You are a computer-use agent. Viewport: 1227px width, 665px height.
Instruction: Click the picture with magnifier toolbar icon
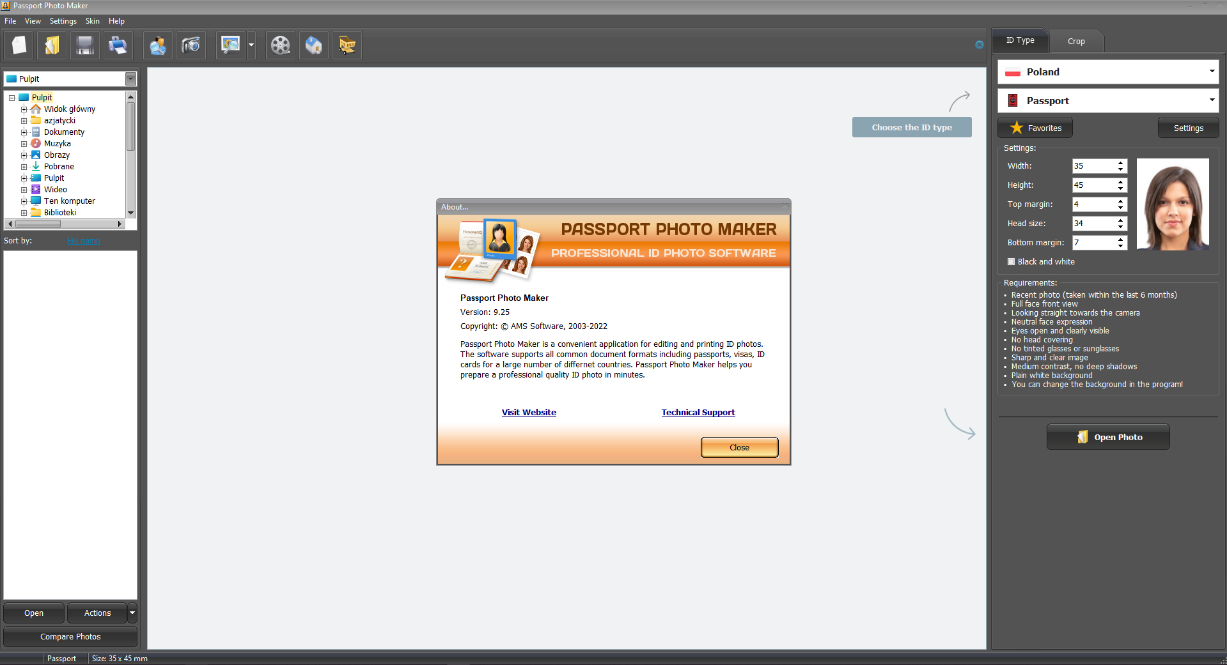point(230,45)
